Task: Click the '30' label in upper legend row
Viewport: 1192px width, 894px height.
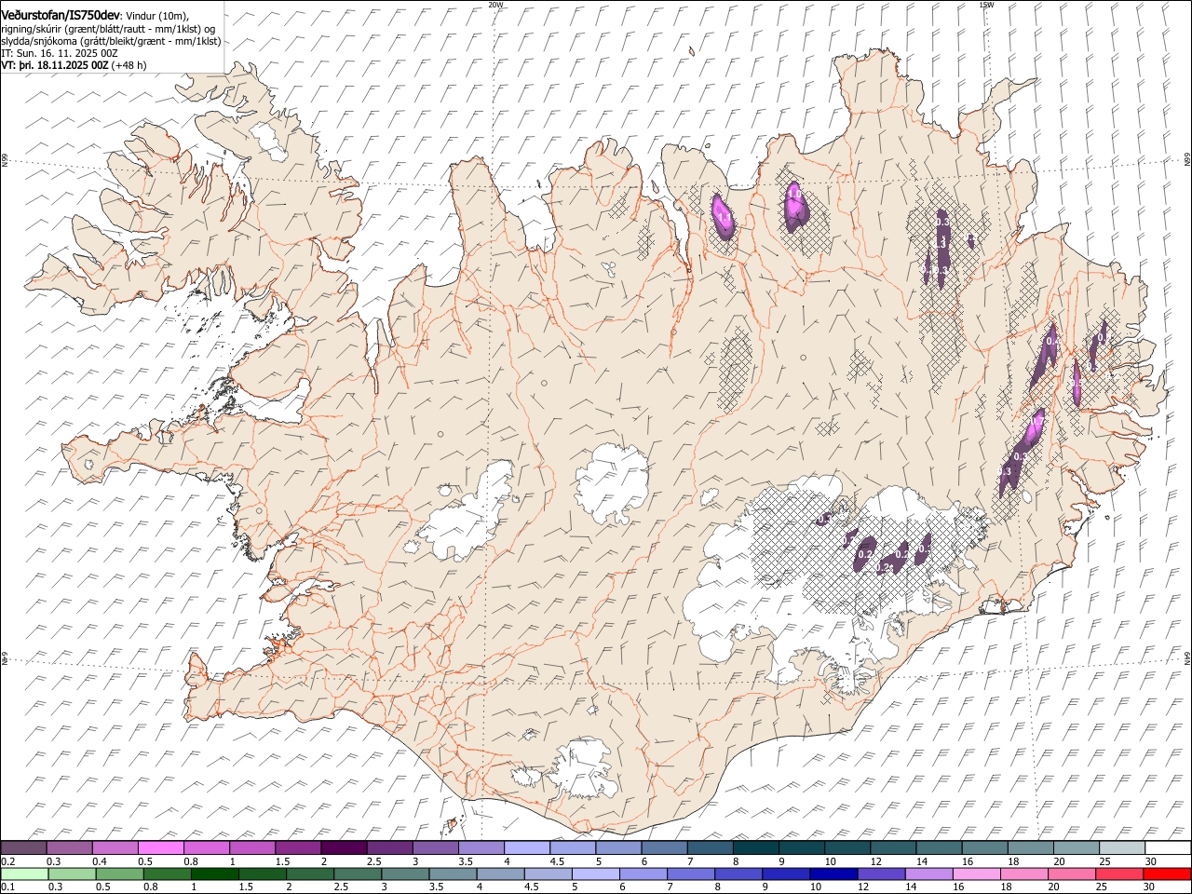Action: click(x=1151, y=861)
